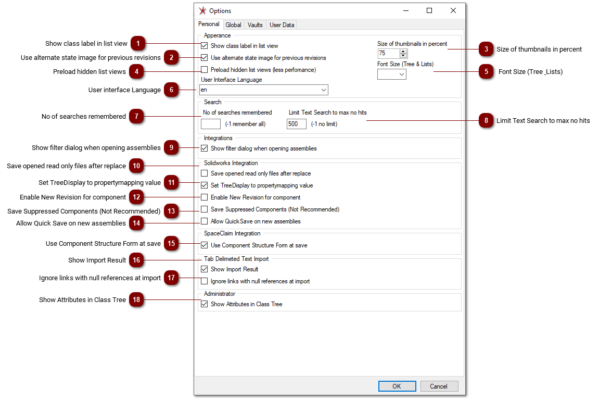This screenshot has width=599, height=400.
Task: Click the Options window red star icon
Action: [x=202, y=11]
